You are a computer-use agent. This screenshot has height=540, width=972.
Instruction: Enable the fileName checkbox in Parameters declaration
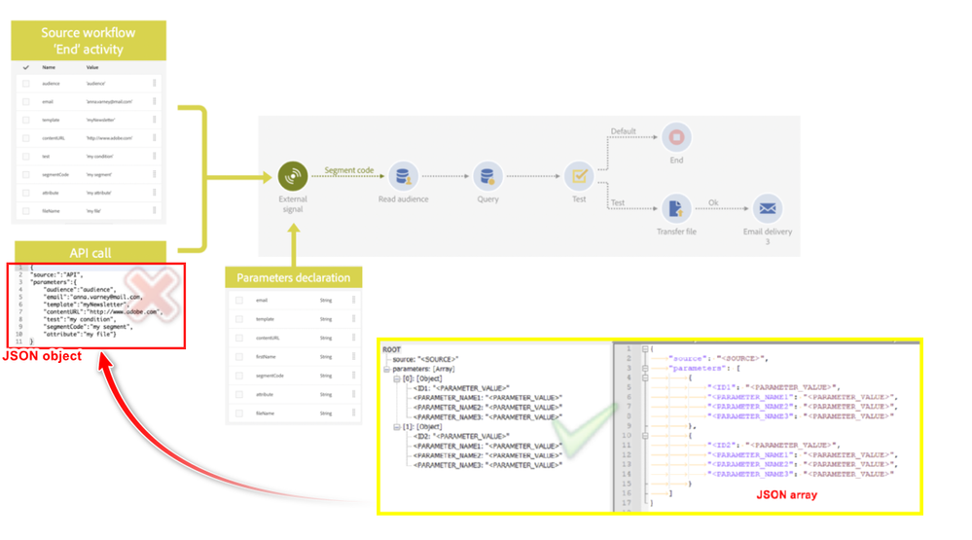(x=239, y=414)
